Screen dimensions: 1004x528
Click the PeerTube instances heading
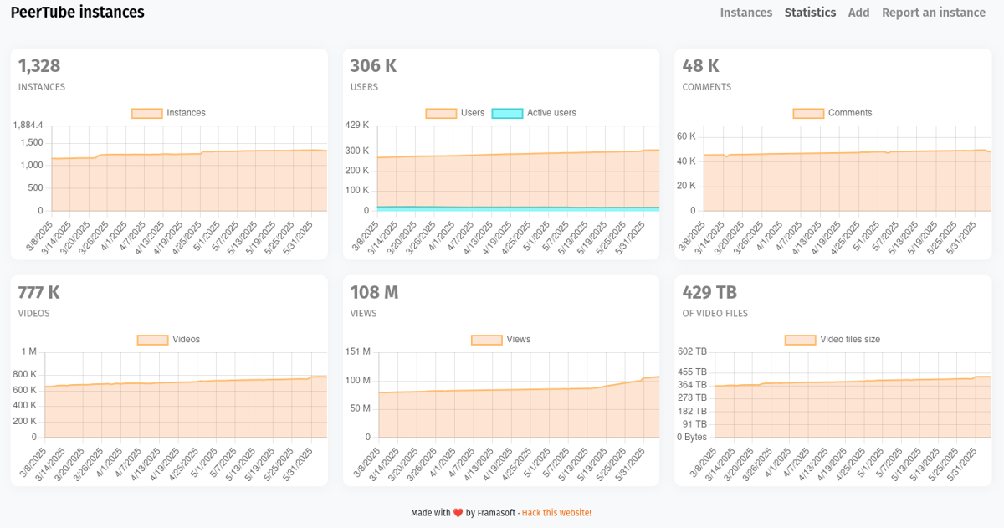tap(78, 12)
